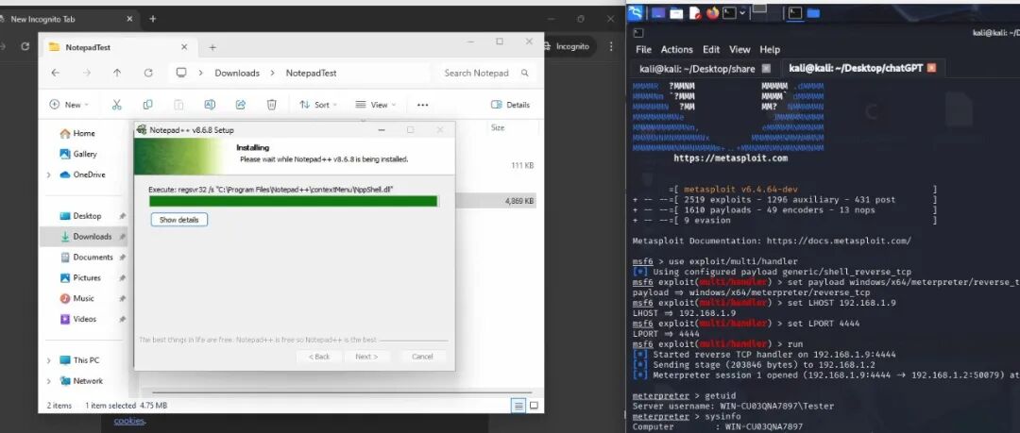Click the Notepad++ installation progress bar
Screen dimensions: 1020x433
click(294, 201)
